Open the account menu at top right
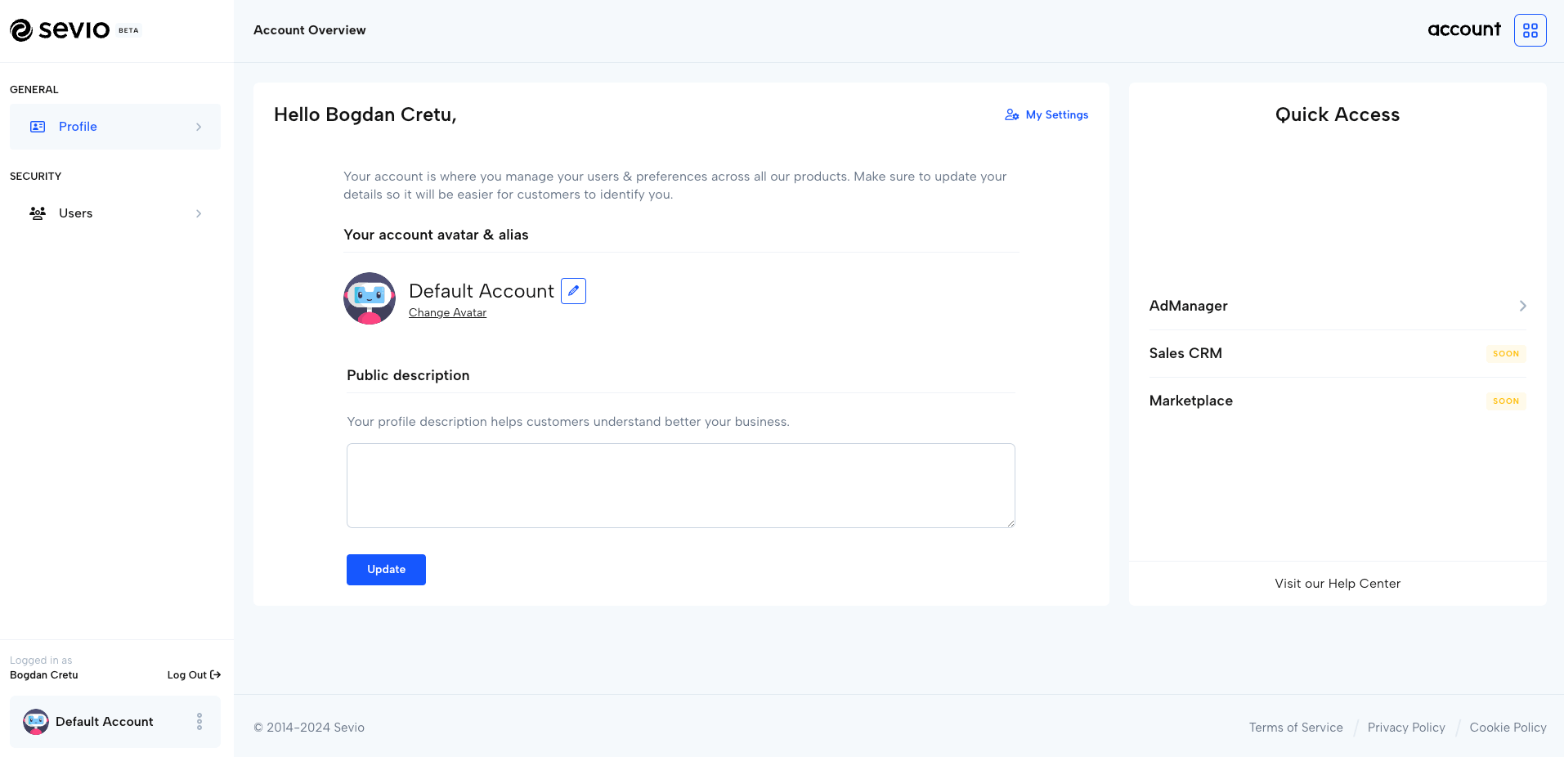The image size is (1564, 757). [x=1464, y=29]
